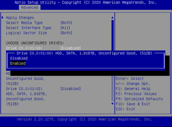Open the Select Media Type option [Both]

click(66, 23)
